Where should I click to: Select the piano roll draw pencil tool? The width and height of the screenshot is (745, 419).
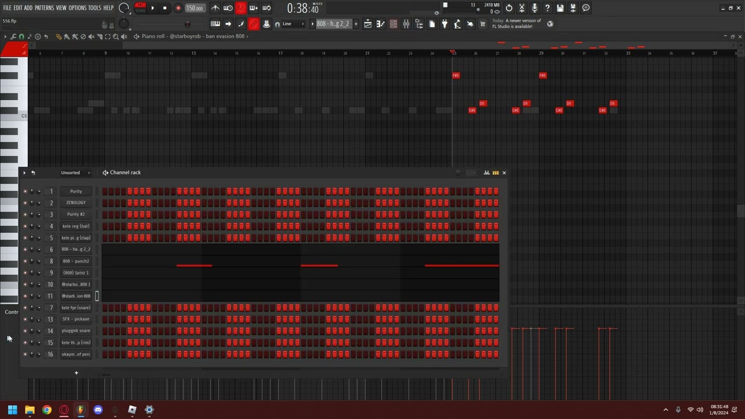click(x=59, y=37)
